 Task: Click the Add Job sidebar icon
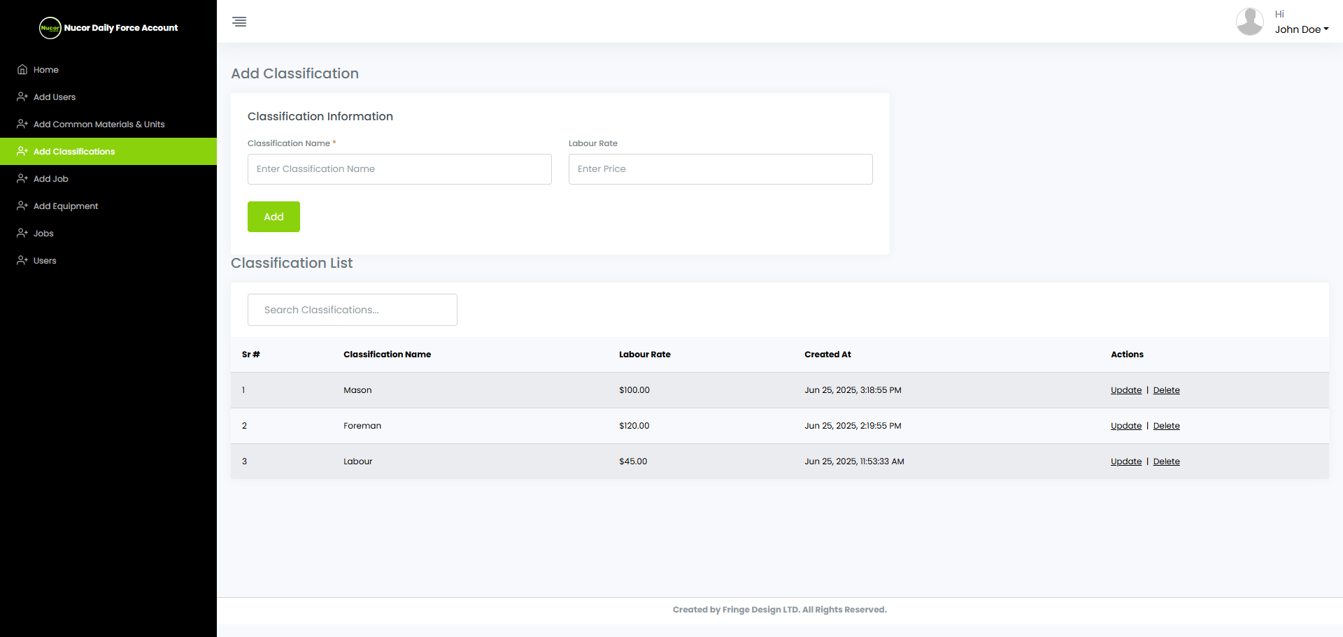click(22, 179)
